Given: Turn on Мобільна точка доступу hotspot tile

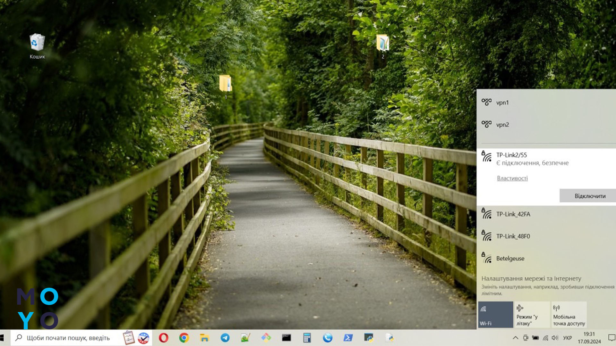Looking at the screenshot, I should (569, 315).
